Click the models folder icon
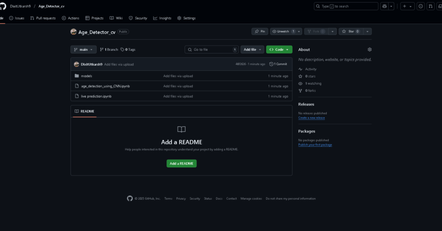This screenshot has height=231, width=442. (77, 76)
